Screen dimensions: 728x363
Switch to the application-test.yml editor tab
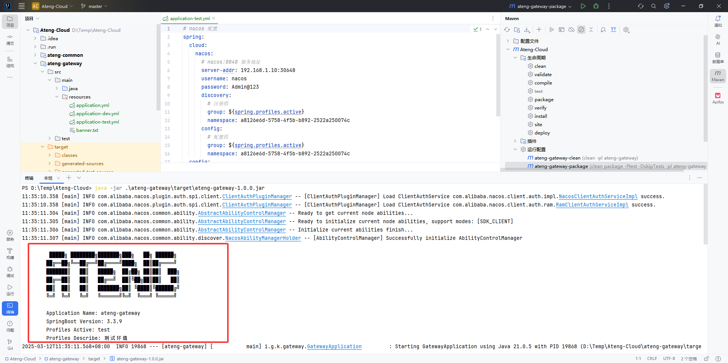click(x=190, y=18)
